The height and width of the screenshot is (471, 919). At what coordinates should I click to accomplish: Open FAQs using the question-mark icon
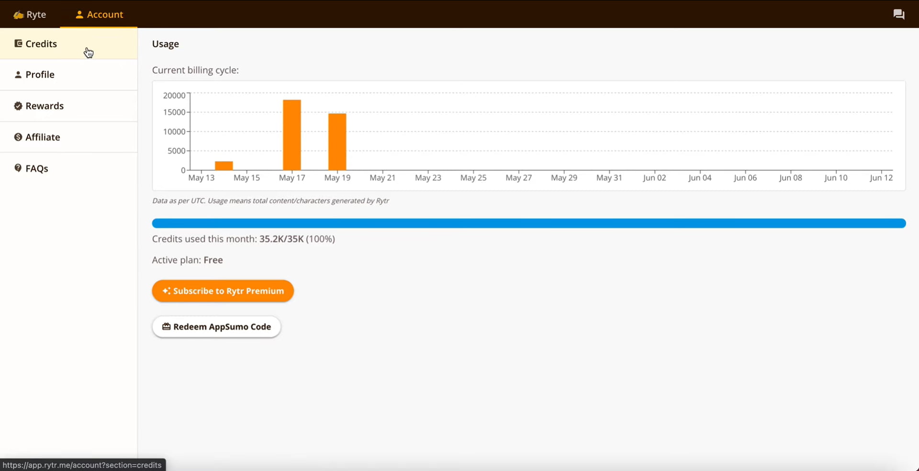(x=18, y=168)
